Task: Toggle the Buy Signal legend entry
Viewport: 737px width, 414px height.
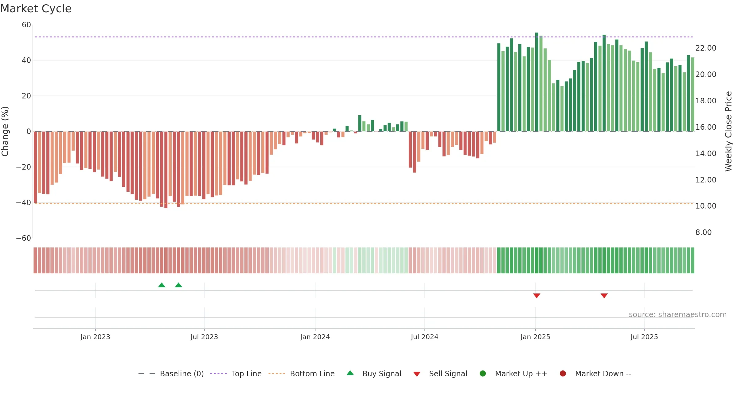Action: click(x=374, y=374)
